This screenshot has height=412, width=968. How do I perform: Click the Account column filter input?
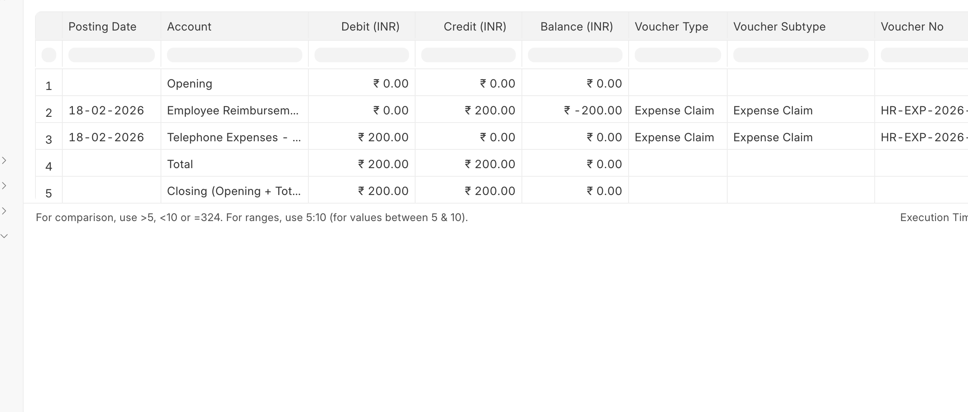coord(234,55)
